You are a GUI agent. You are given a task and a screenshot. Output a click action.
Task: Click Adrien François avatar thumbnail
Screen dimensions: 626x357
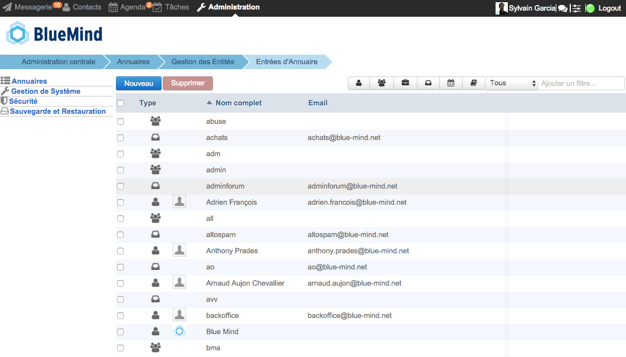click(179, 202)
